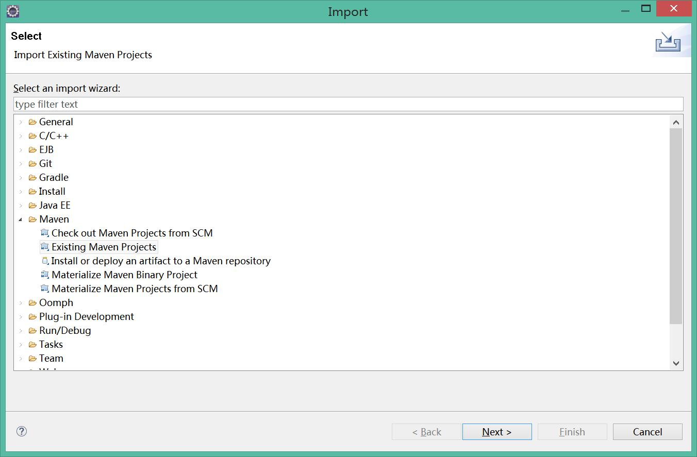Screen dimensions: 697x457
Task: Click the Check out Maven Projects from SCM icon
Action: point(45,233)
